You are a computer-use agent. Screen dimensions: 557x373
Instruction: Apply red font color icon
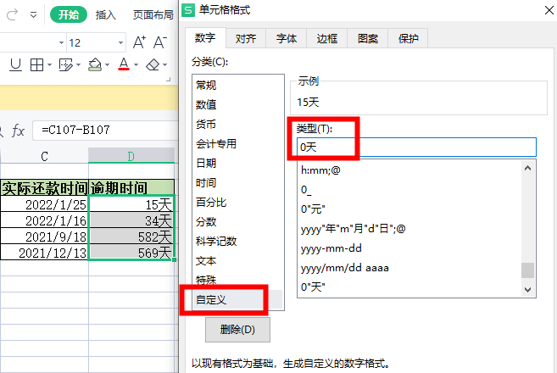[x=124, y=64]
